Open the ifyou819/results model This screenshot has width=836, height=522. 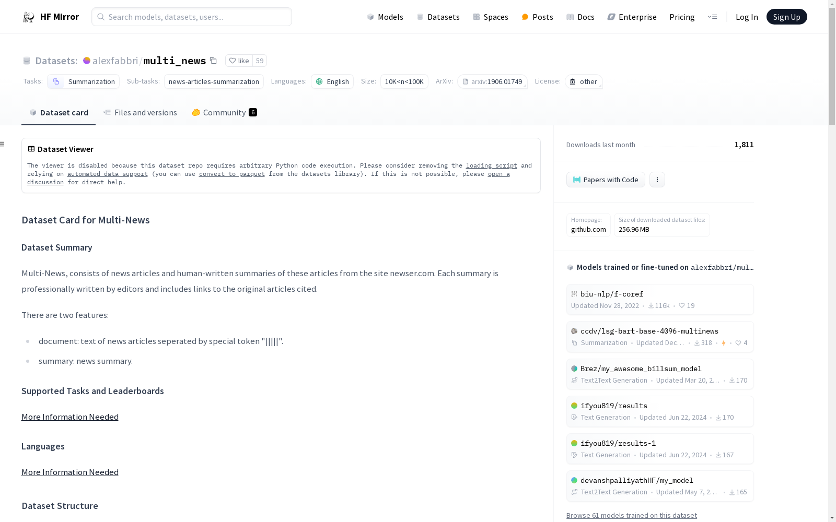[x=660, y=411]
